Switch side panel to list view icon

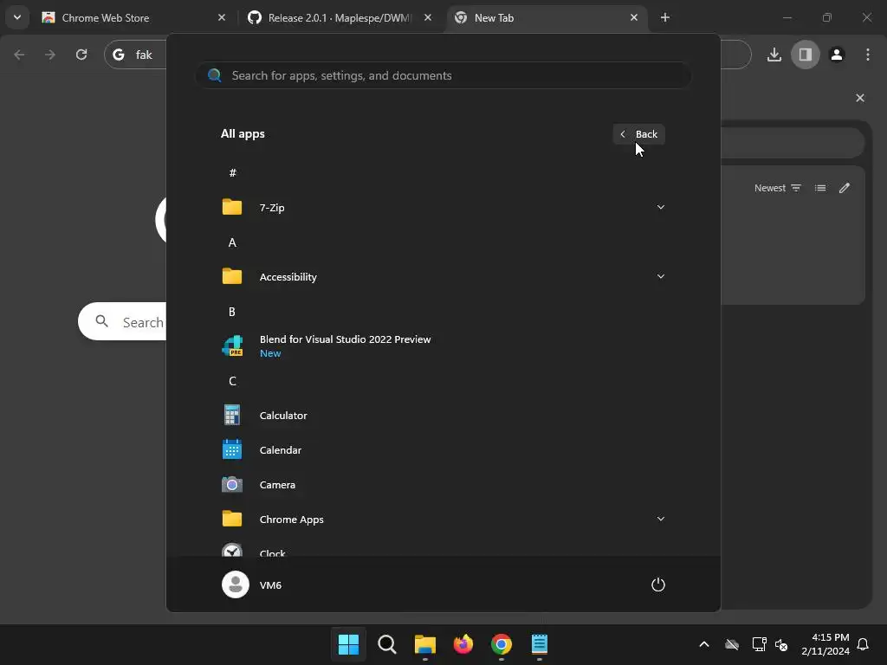820,188
